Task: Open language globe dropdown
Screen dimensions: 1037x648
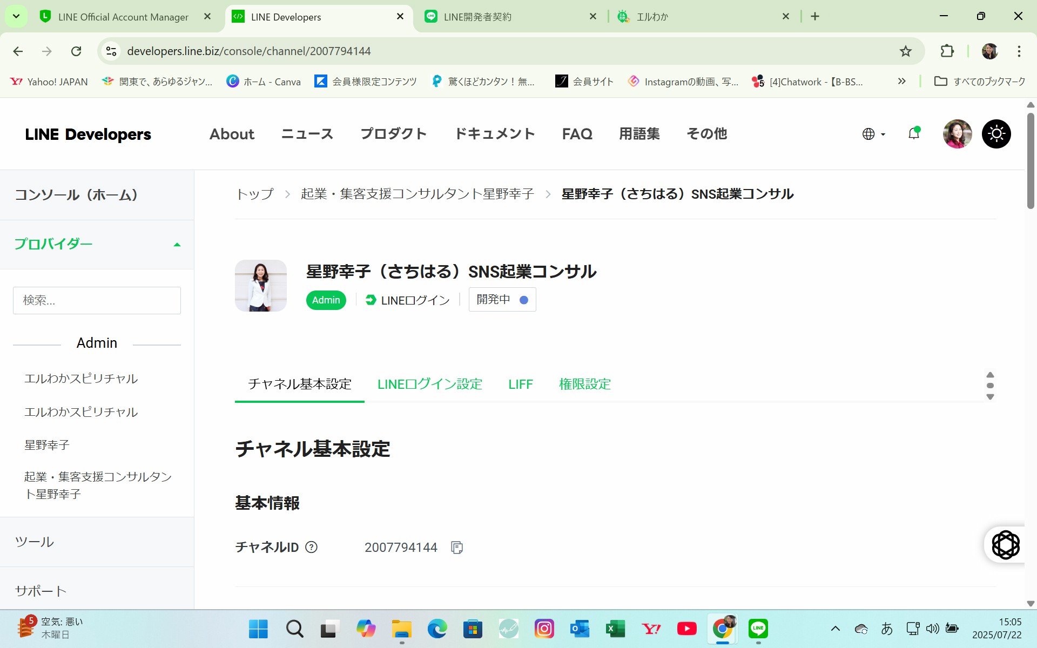Action: [x=873, y=134]
